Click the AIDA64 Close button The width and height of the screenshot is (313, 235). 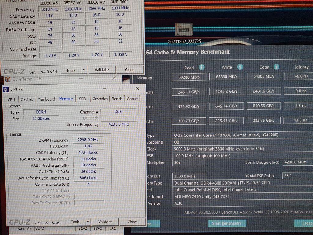click(304, 223)
